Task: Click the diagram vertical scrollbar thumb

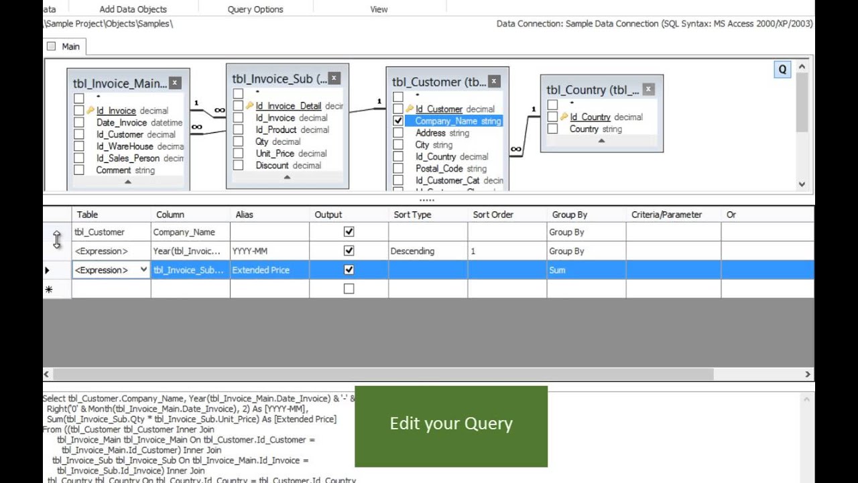Action: pos(802,102)
